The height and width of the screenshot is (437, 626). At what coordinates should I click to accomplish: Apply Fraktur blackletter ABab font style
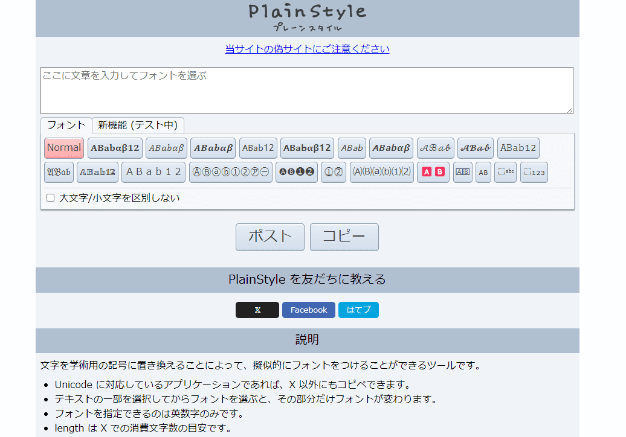pyautogui.click(x=59, y=172)
